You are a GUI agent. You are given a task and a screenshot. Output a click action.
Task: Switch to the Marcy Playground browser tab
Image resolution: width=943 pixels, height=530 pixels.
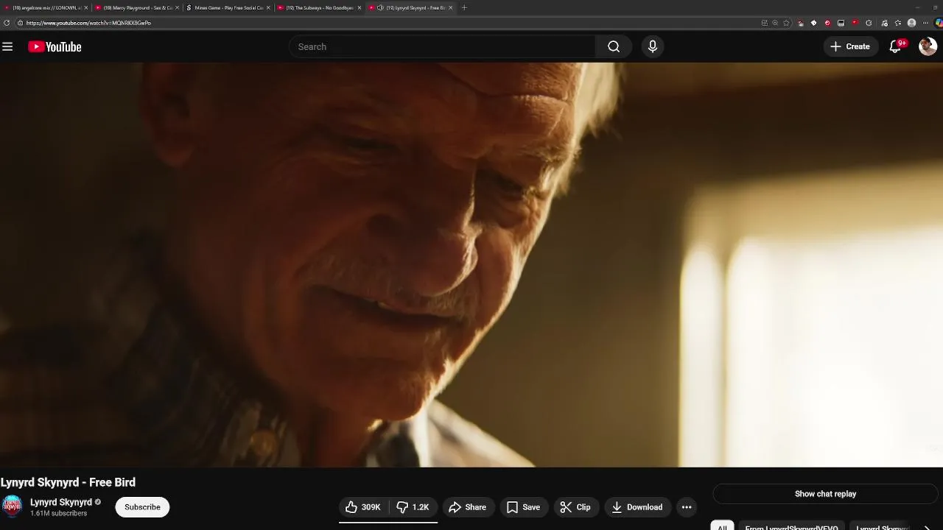tap(137, 7)
